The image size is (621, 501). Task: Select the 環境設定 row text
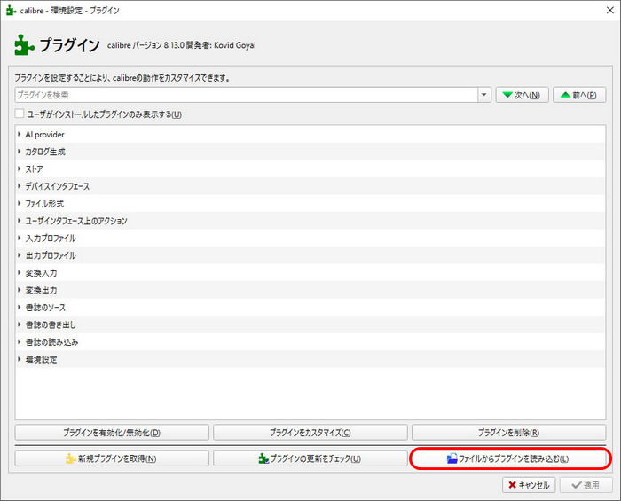pos(41,359)
